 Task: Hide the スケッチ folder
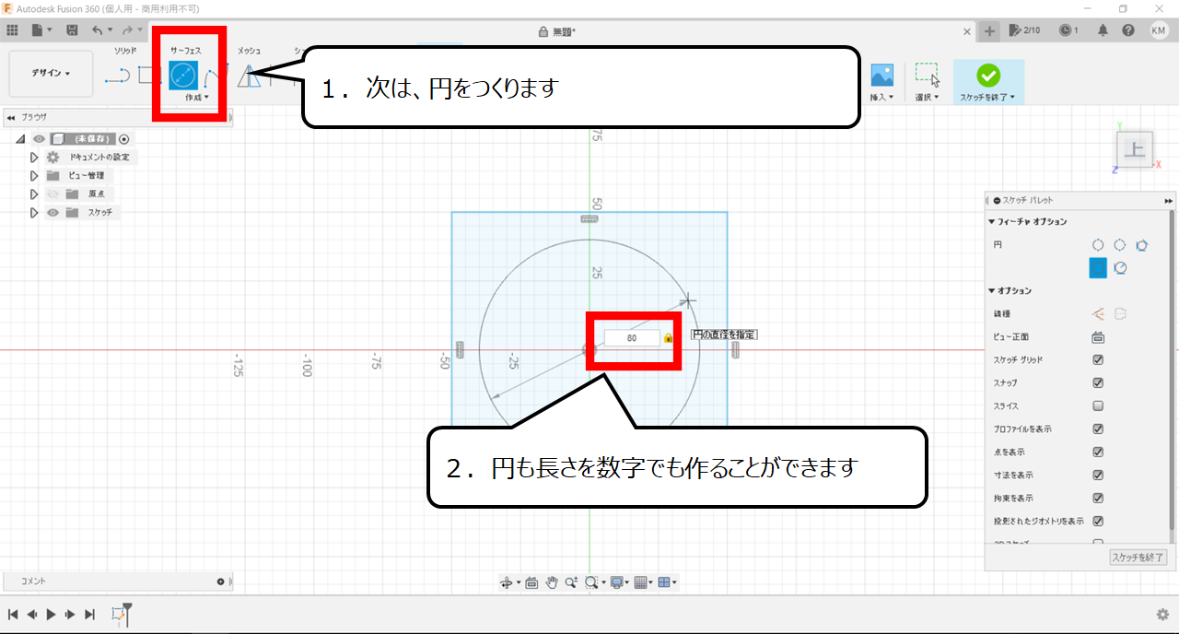(53, 213)
